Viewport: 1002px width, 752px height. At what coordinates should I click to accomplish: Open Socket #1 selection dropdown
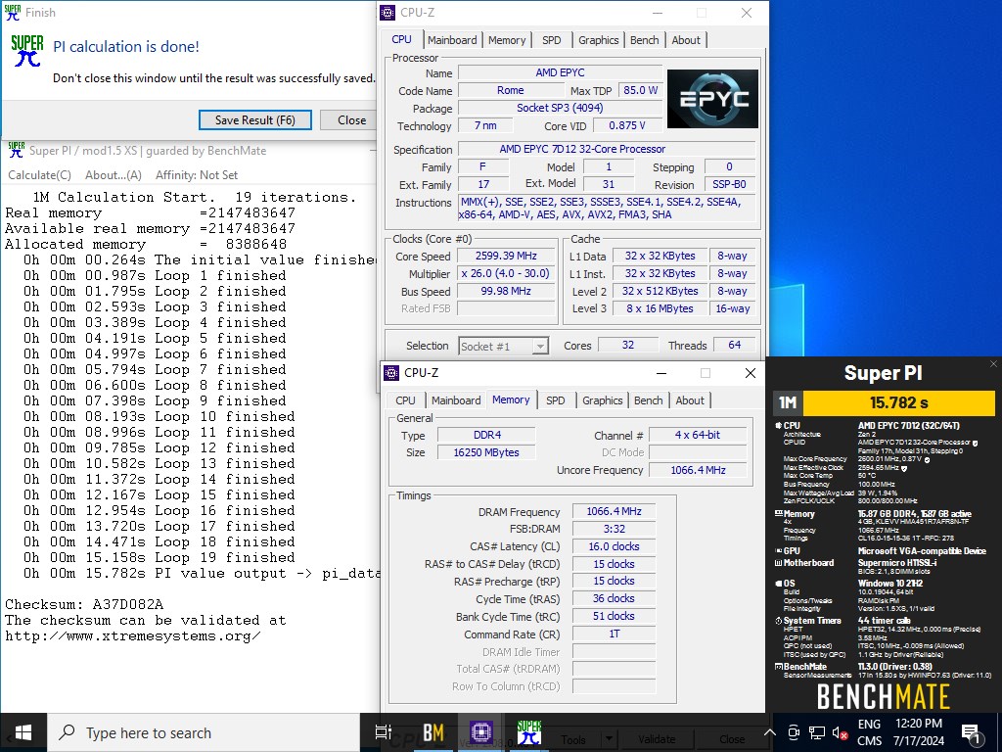pyautogui.click(x=504, y=346)
